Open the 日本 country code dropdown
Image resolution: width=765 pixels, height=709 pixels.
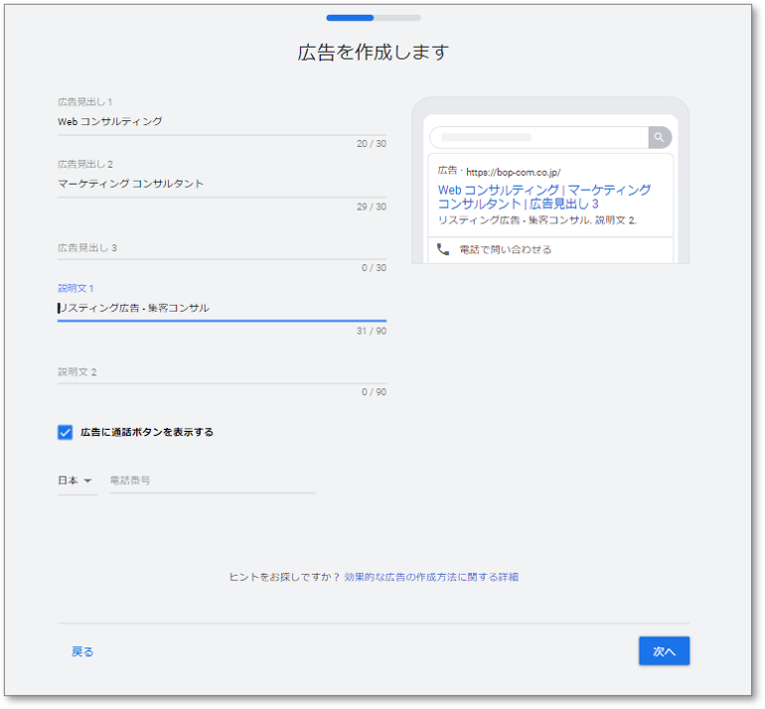pyautogui.click(x=76, y=481)
